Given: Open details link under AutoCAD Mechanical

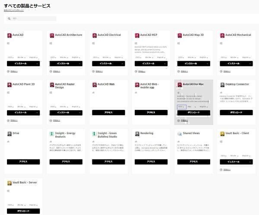Looking at the screenshot, I should coord(227,72).
